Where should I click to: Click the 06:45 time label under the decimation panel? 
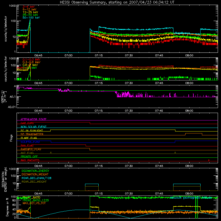point(38,194)
